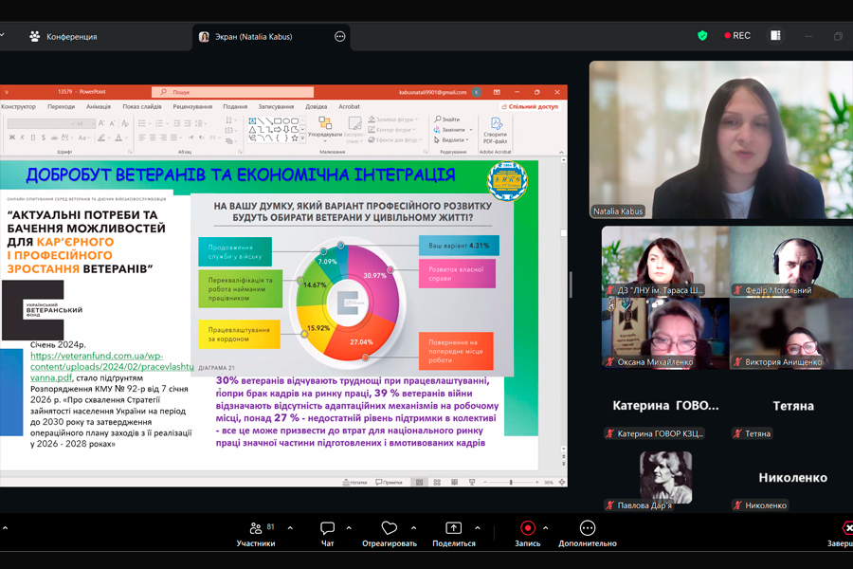The image size is (853, 569).
Task: Open the Подання ribbon tab
Action: (235, 107)
